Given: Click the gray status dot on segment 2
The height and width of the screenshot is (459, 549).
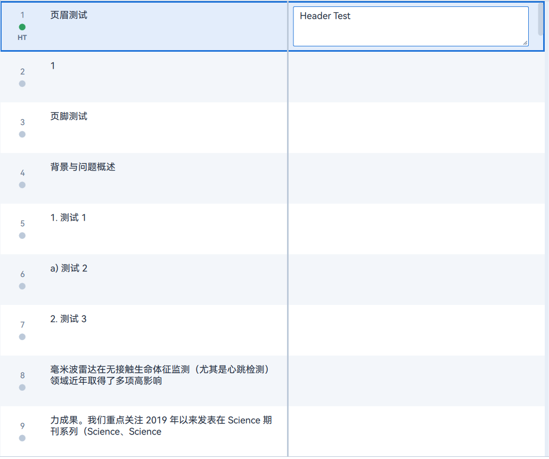Looking at the screenshot, I should (22, 84).
